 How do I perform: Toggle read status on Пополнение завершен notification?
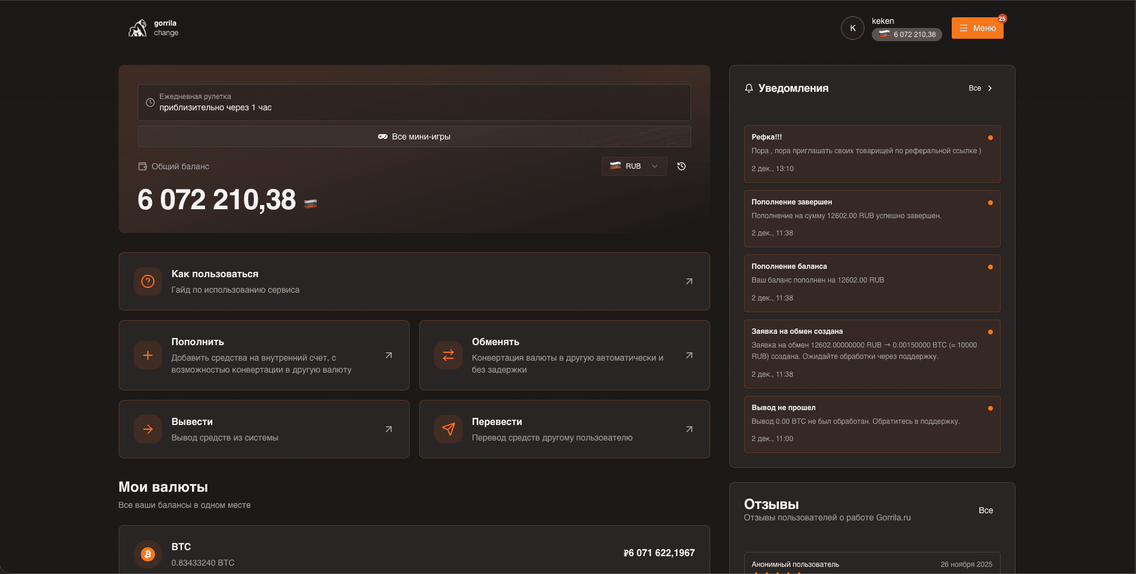[x=990, y=202]
